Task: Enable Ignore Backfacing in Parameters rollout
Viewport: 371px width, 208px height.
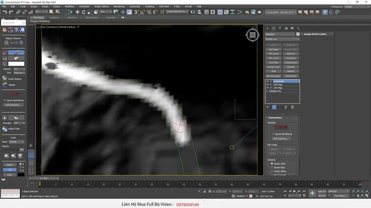Action: [273, 134]
